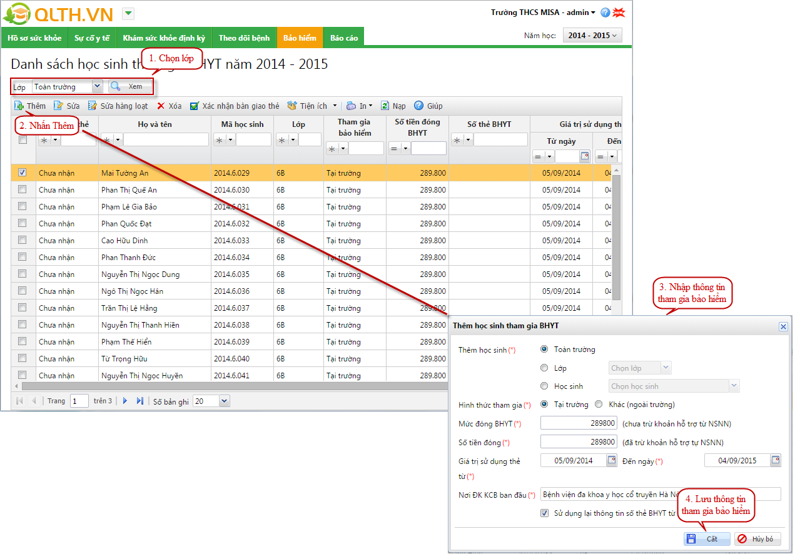This screenshot has width=795, height=554.
Task: Switch to the Báo cáo tab
Action: tap(343, 38)
